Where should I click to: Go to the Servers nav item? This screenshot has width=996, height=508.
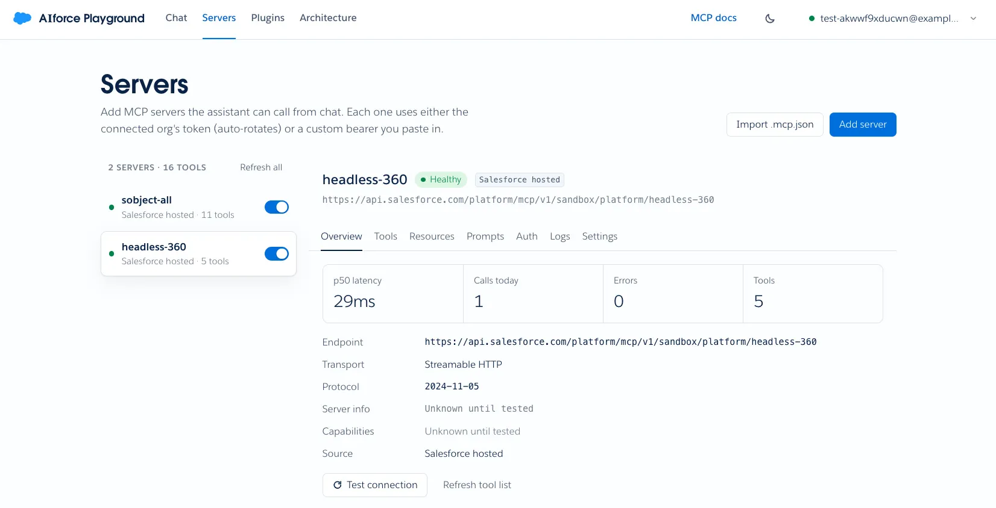[219, 18]
